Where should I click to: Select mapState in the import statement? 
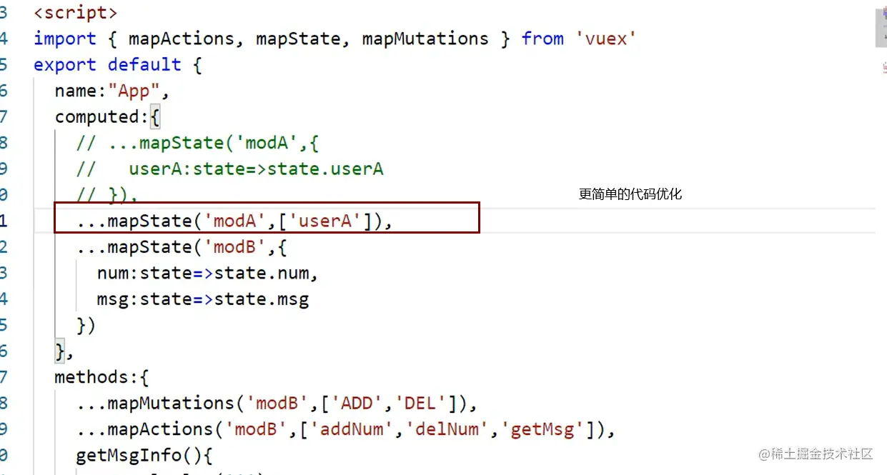click(x=297, y=39)
